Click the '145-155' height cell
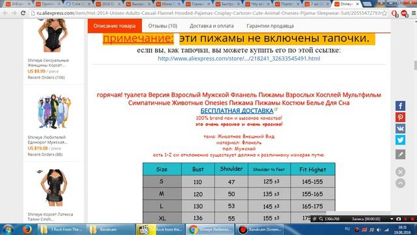Viewport: 417px width, 235px height. click(x=313, y=181)
